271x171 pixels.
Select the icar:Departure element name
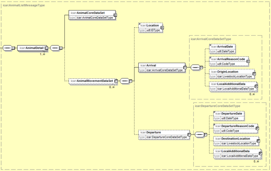click(x=150, y=132)
